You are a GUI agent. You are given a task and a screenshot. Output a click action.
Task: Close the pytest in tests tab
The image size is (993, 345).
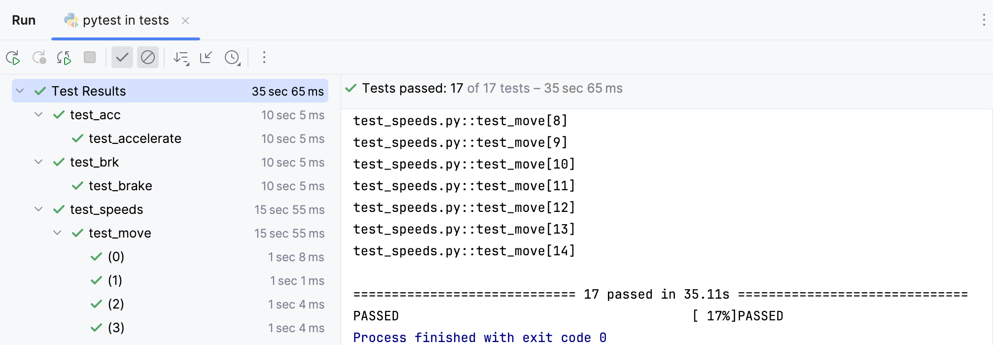tap(185, 21)
